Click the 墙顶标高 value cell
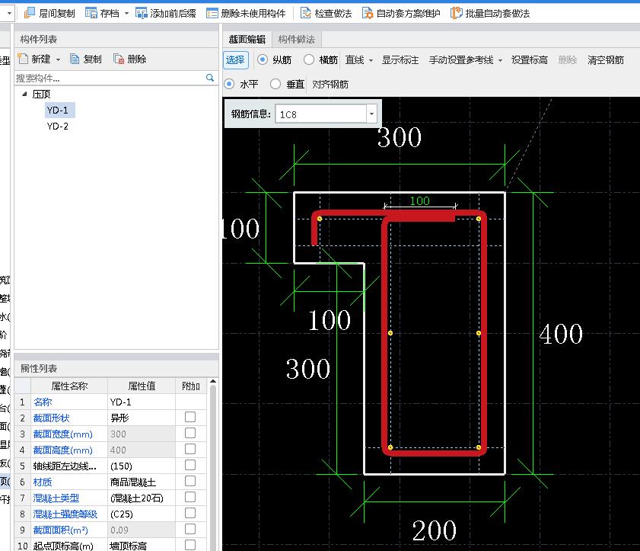The width and height of the screenshot is (640, 551). [142, 546]
